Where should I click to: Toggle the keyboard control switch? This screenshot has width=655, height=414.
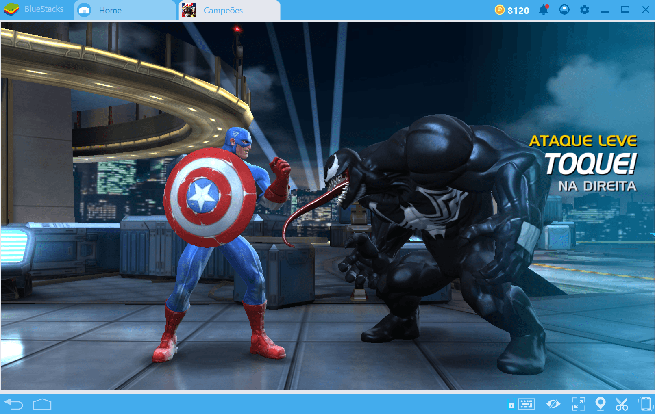511,405
